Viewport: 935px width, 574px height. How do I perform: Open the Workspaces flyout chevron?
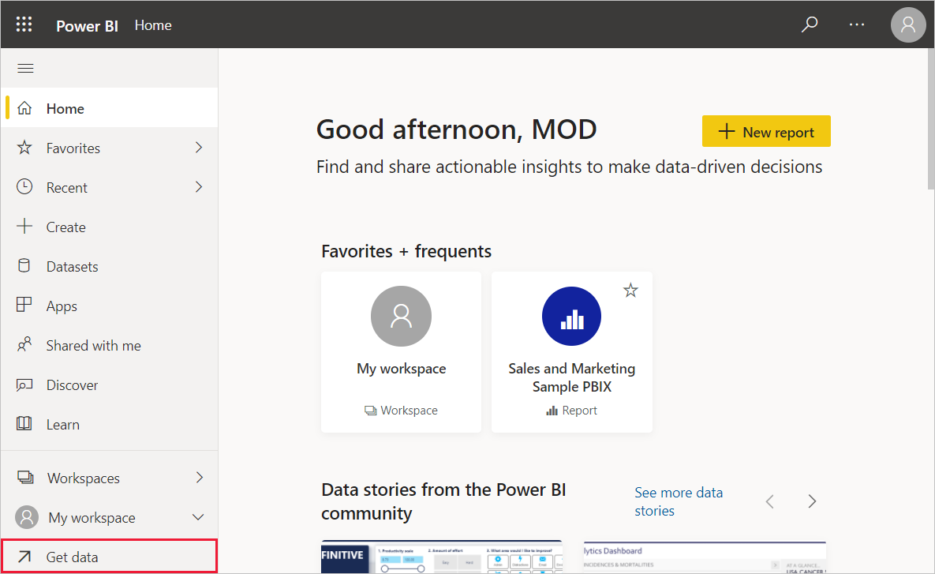tap(199, 478)
